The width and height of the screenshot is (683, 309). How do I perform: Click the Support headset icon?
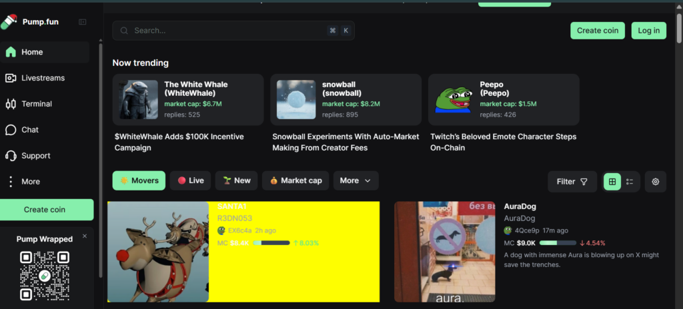11,156
